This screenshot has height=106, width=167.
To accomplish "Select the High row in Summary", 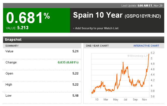I will (42, 85).
